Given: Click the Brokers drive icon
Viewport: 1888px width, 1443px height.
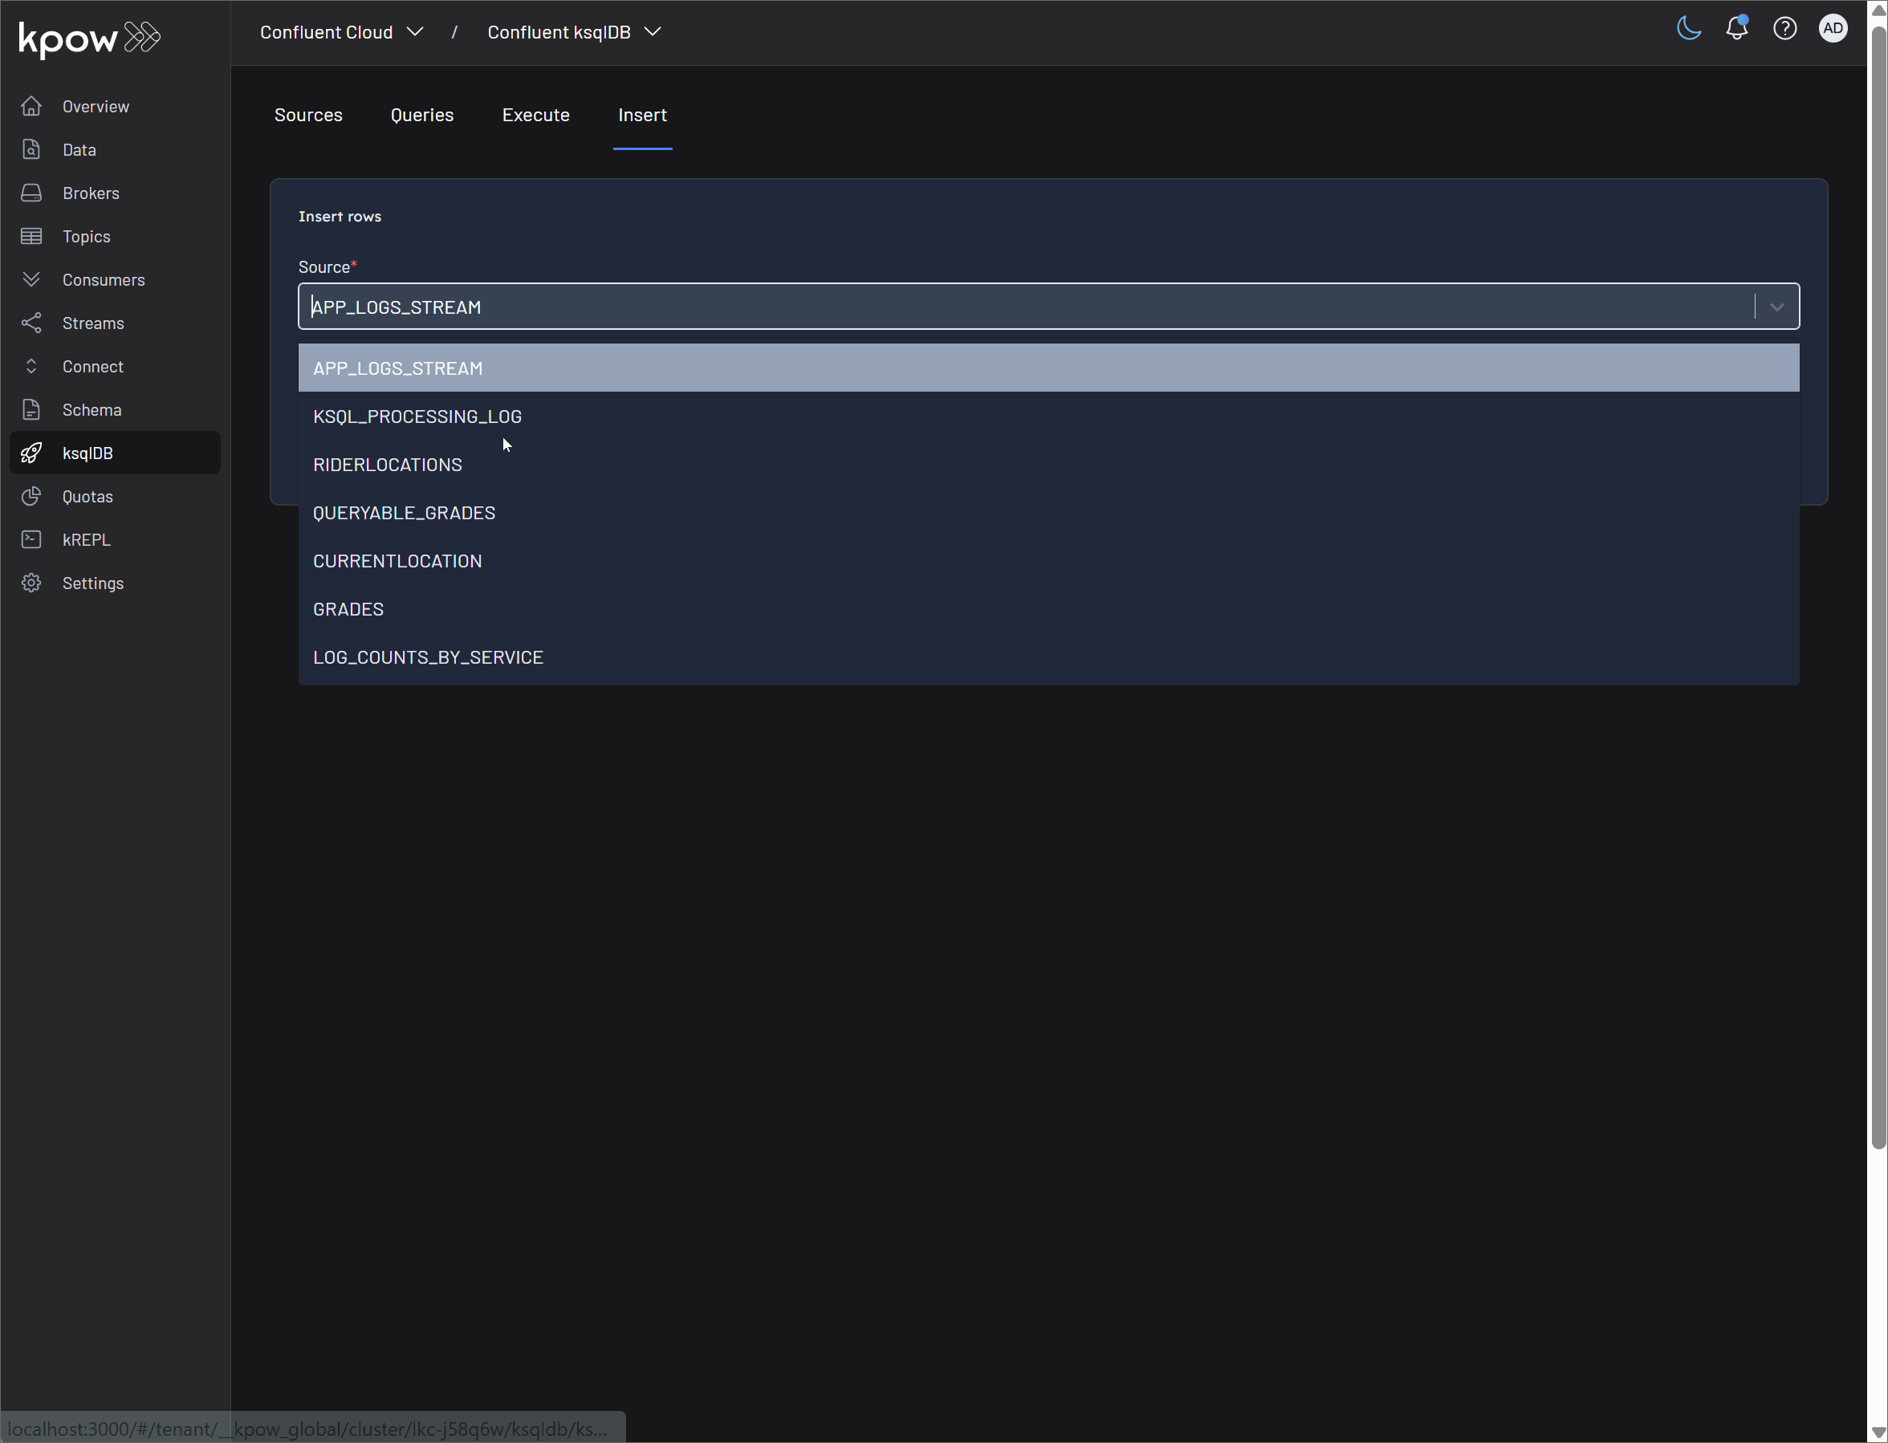Looking at the screenshot, I should tap(32, 193).
